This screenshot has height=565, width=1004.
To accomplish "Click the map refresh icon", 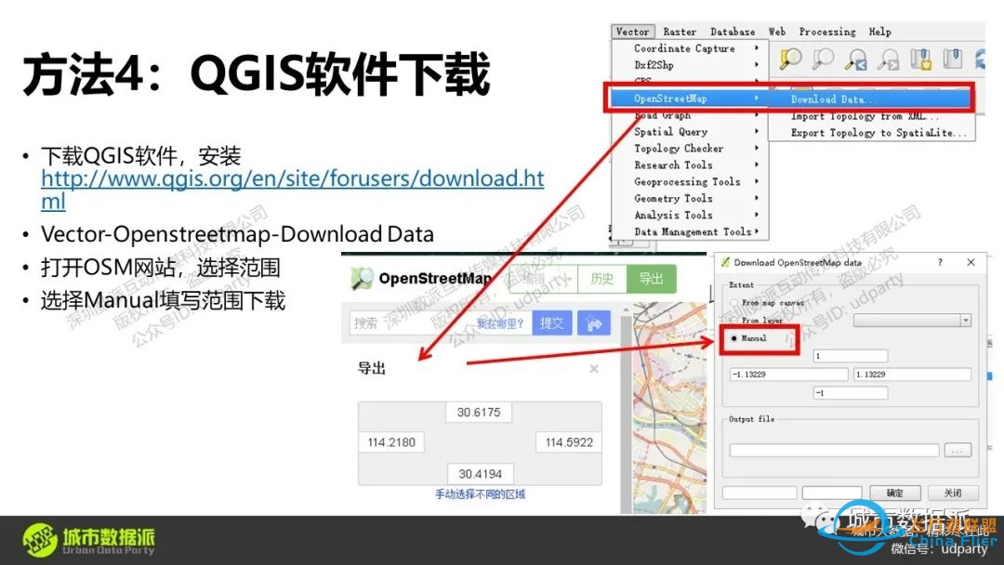I will click(982, 58).
